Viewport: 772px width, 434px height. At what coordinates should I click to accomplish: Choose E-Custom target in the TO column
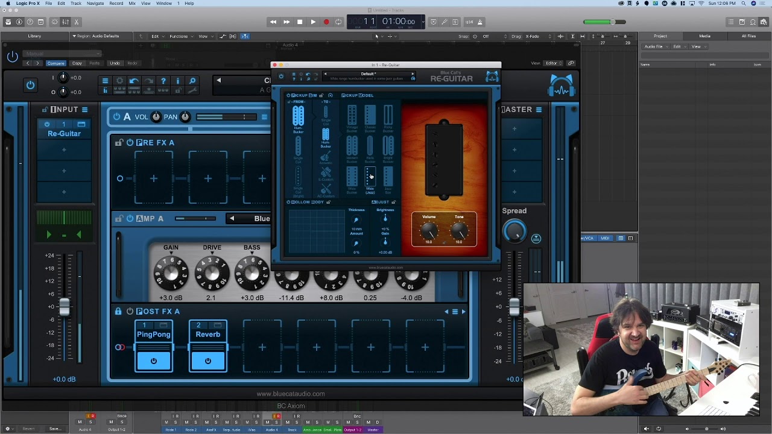point(326,174)
